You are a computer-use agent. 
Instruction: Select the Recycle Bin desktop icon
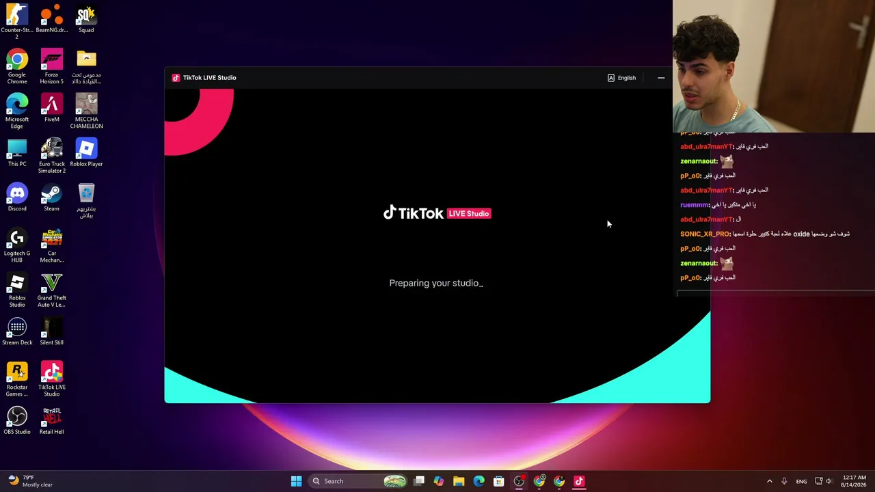(x=86, y=201)
